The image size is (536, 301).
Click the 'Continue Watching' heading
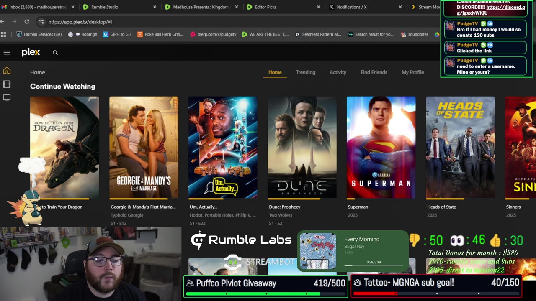[63, 87]
